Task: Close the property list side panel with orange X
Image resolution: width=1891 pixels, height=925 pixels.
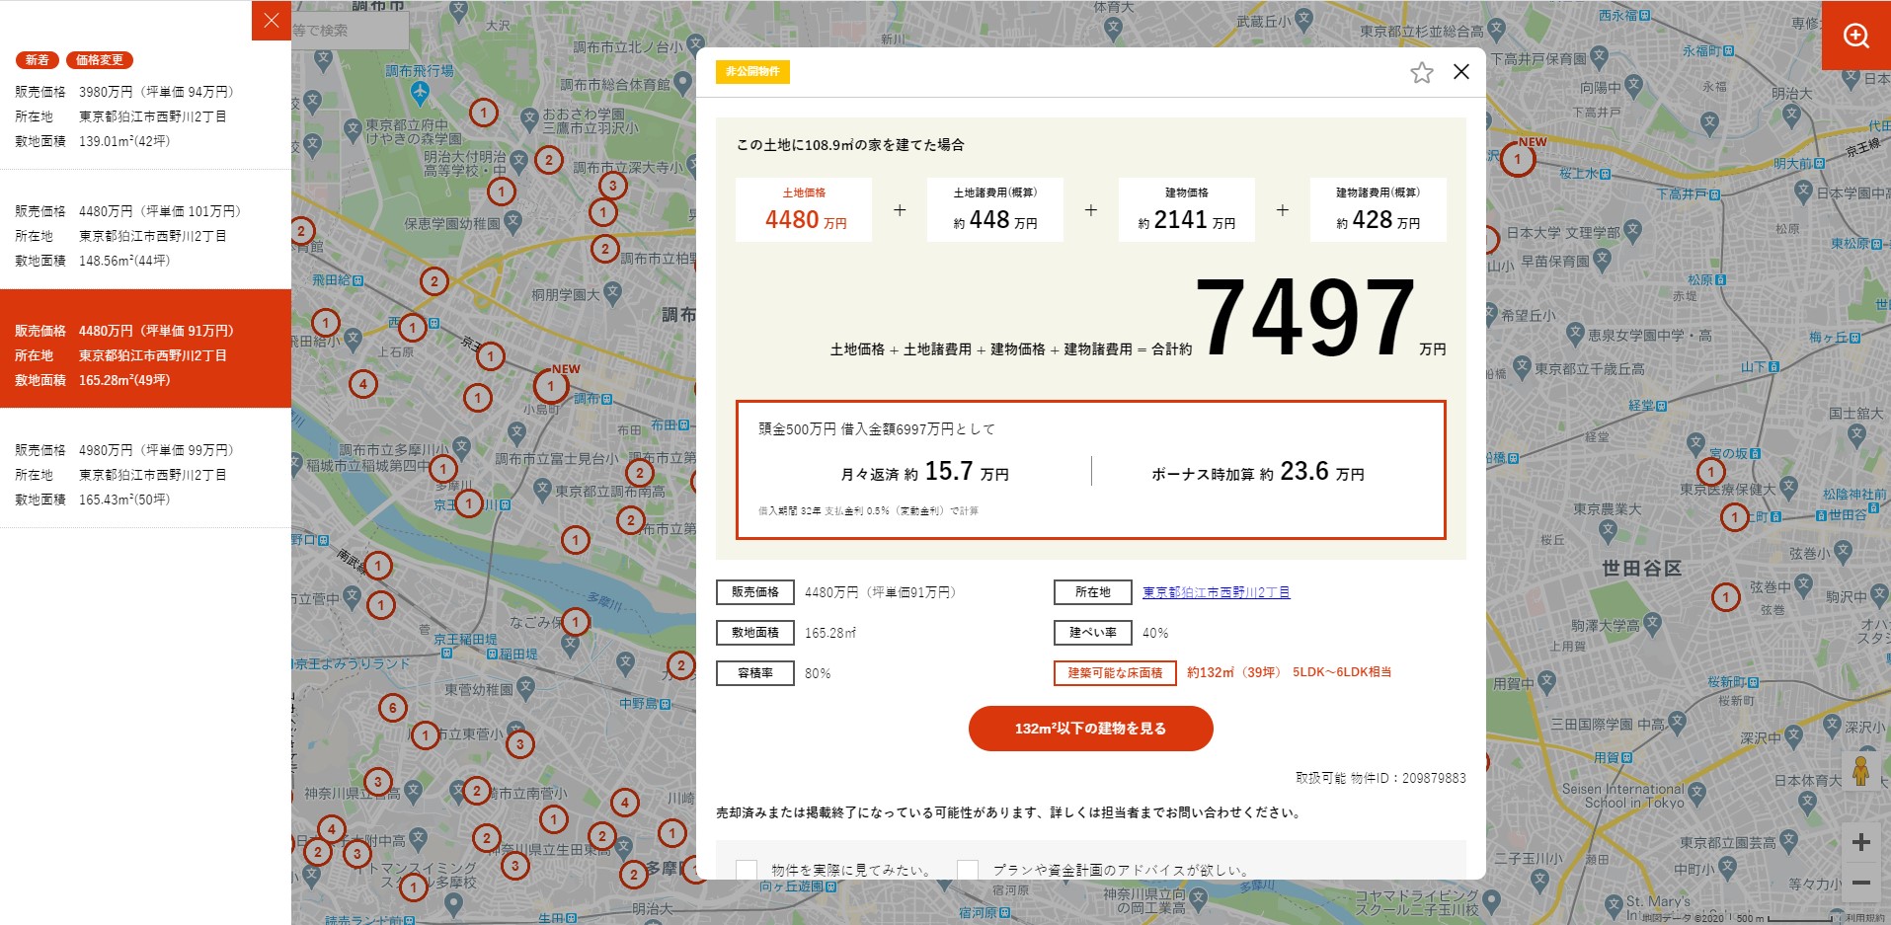Action: 272,21
